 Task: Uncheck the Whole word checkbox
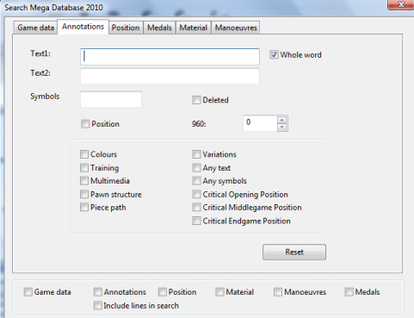pos(274,54)
